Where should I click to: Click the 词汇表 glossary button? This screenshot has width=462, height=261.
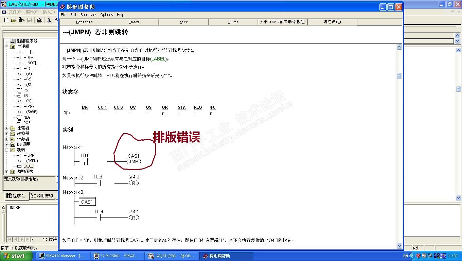[x=332, y=22]
